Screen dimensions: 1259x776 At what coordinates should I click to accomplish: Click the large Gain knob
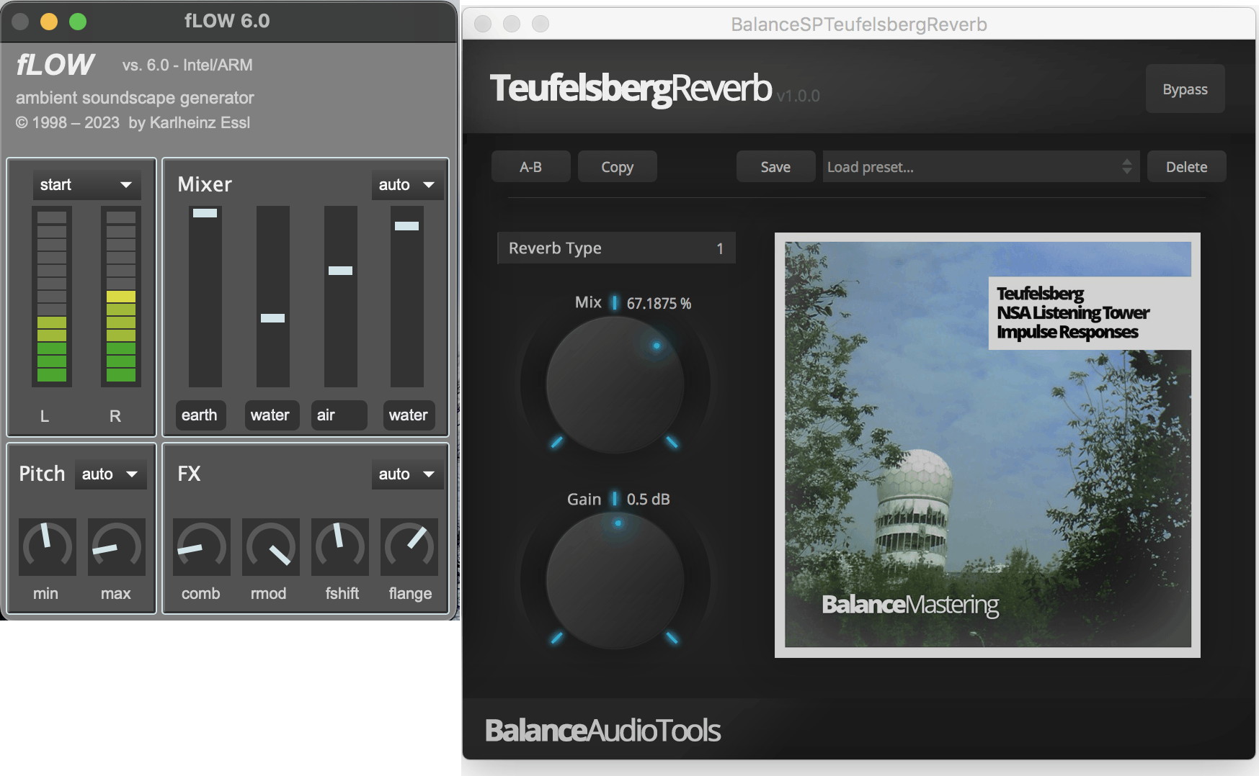(615, 580)
